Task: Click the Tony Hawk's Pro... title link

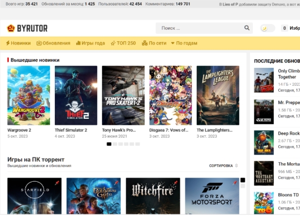Action: (119, 130)
